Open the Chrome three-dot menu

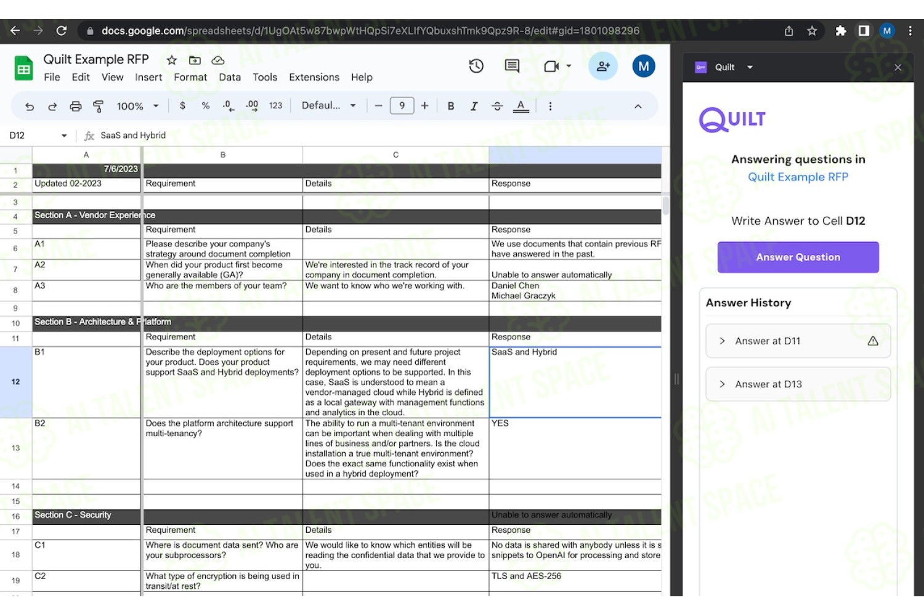pyautogui.click(x=910, y=31)
